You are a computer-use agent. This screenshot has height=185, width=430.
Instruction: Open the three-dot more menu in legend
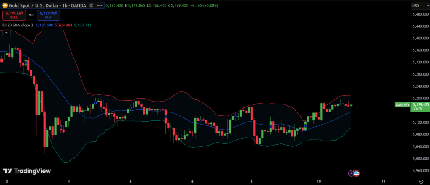click(x=100, y=5)
